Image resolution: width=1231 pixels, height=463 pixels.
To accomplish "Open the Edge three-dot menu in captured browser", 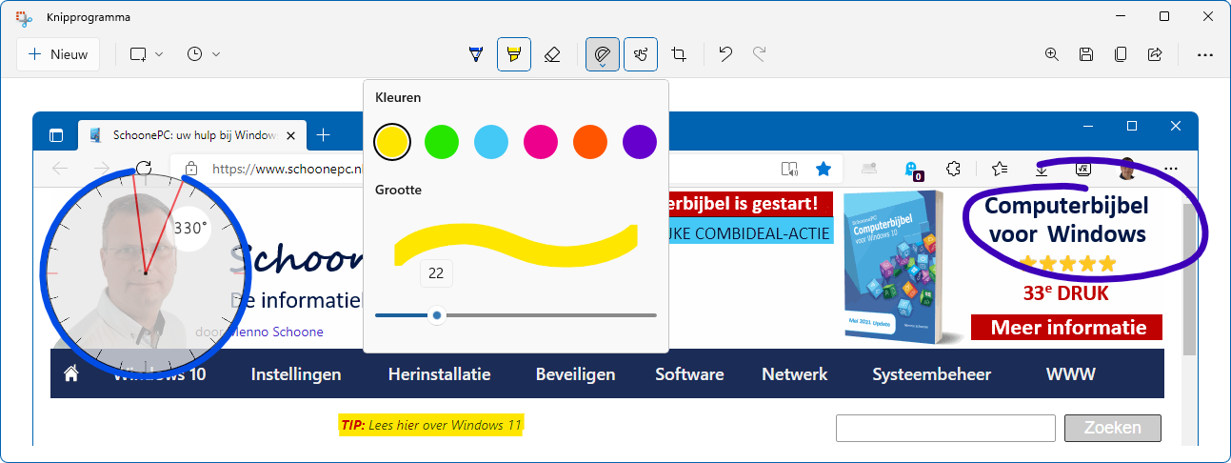I will 1171,169.
